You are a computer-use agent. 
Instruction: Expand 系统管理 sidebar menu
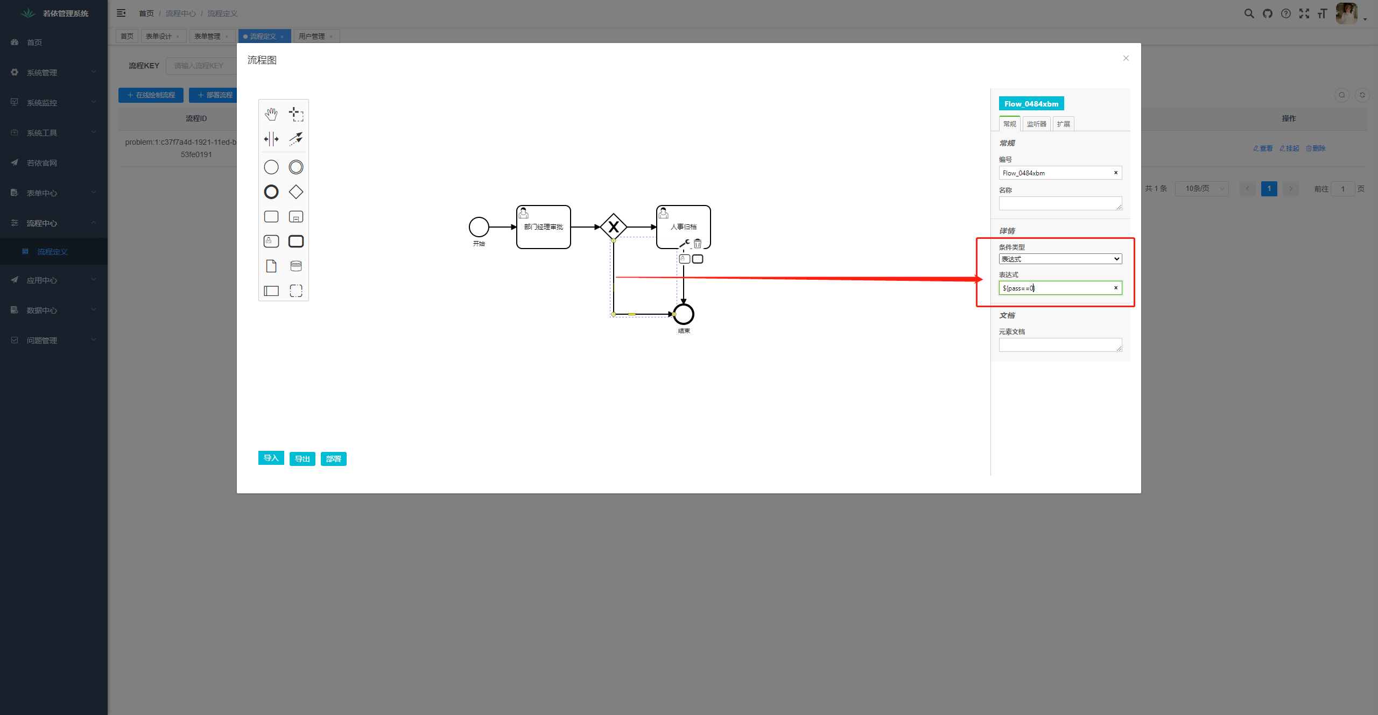pyautogui.click(x=54, y=72)
